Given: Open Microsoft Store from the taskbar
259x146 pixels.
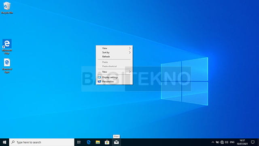Looking at the screenshot, I should [107, 142].
